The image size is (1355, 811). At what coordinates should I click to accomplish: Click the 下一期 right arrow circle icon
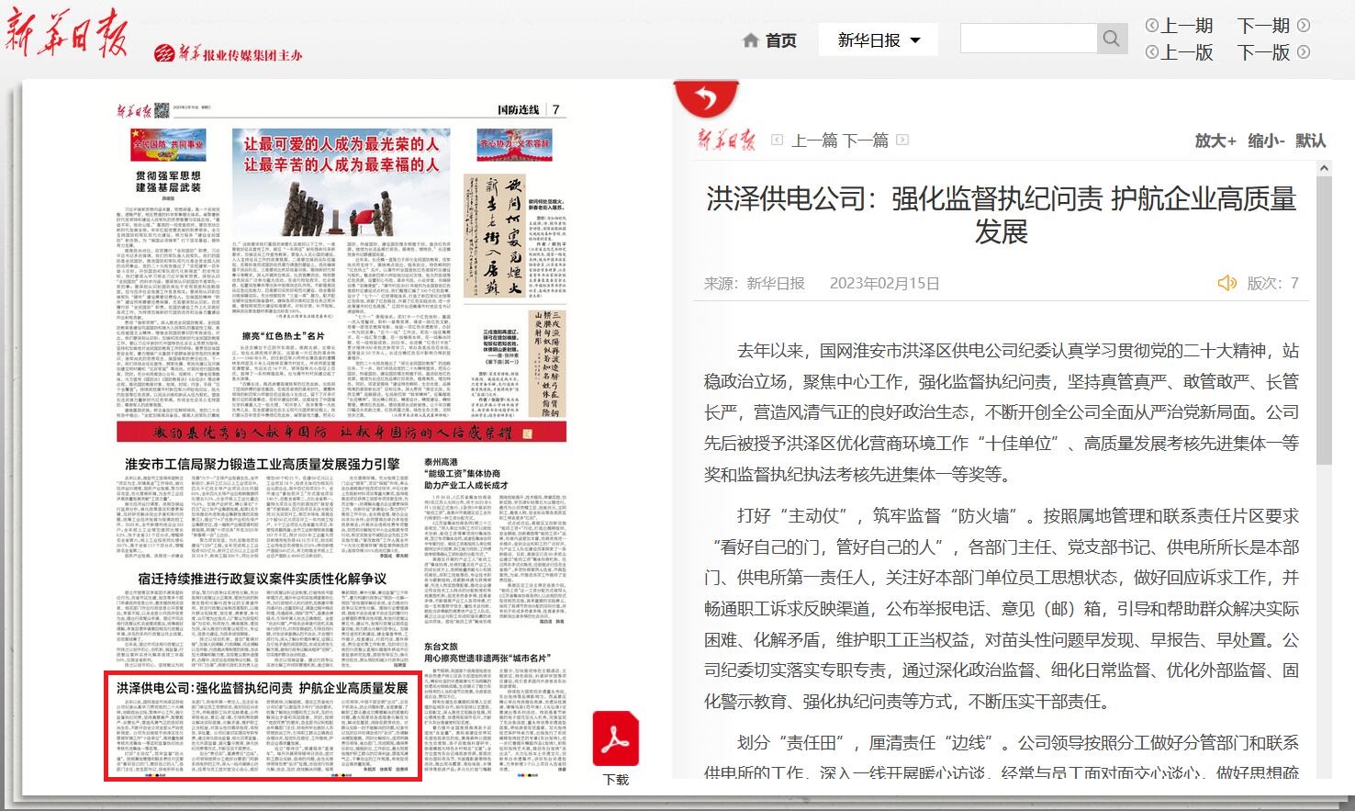click(x=1303, y=26)
